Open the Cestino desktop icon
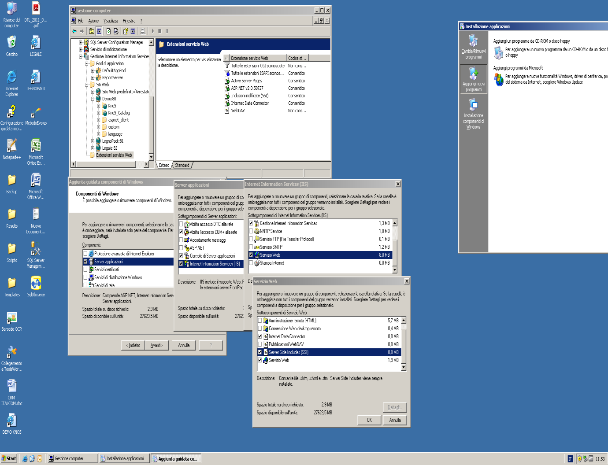The image size is (608, 465). [x=12, y=46]
